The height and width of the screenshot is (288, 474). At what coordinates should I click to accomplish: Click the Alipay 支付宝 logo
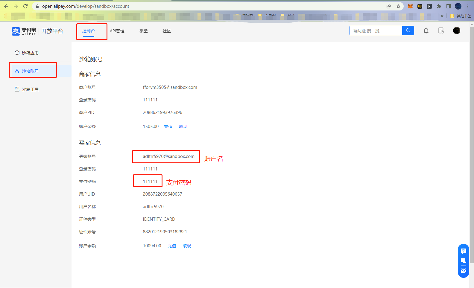(24, 31)
